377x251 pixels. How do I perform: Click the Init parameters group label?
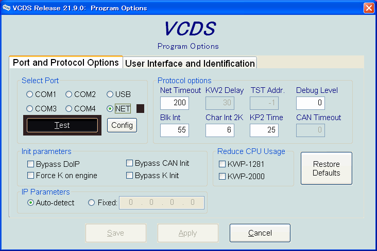[46, 151]
